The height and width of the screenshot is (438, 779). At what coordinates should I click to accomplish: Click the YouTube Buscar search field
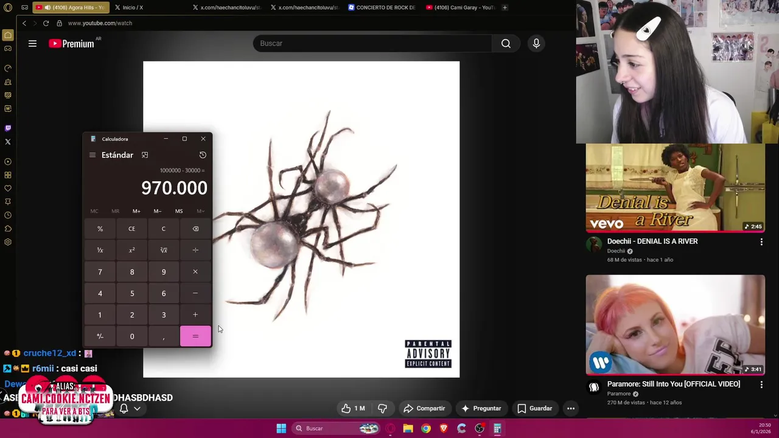(x=372, y=43)
